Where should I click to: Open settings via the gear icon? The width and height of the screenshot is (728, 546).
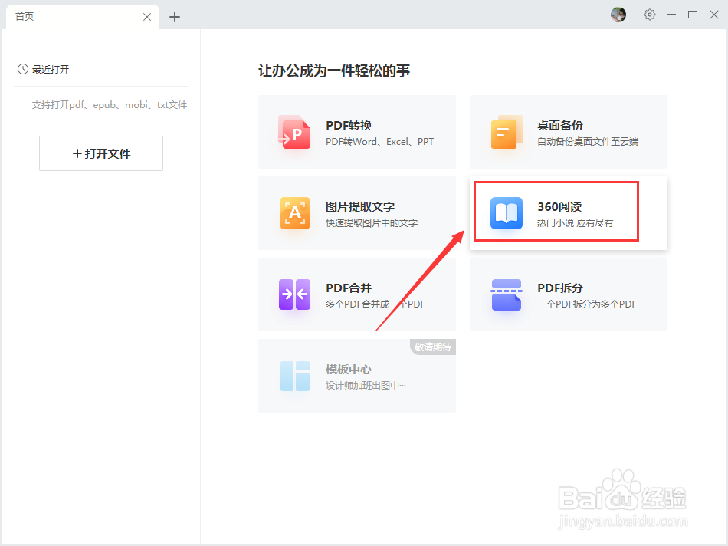[x=650, y=15]
